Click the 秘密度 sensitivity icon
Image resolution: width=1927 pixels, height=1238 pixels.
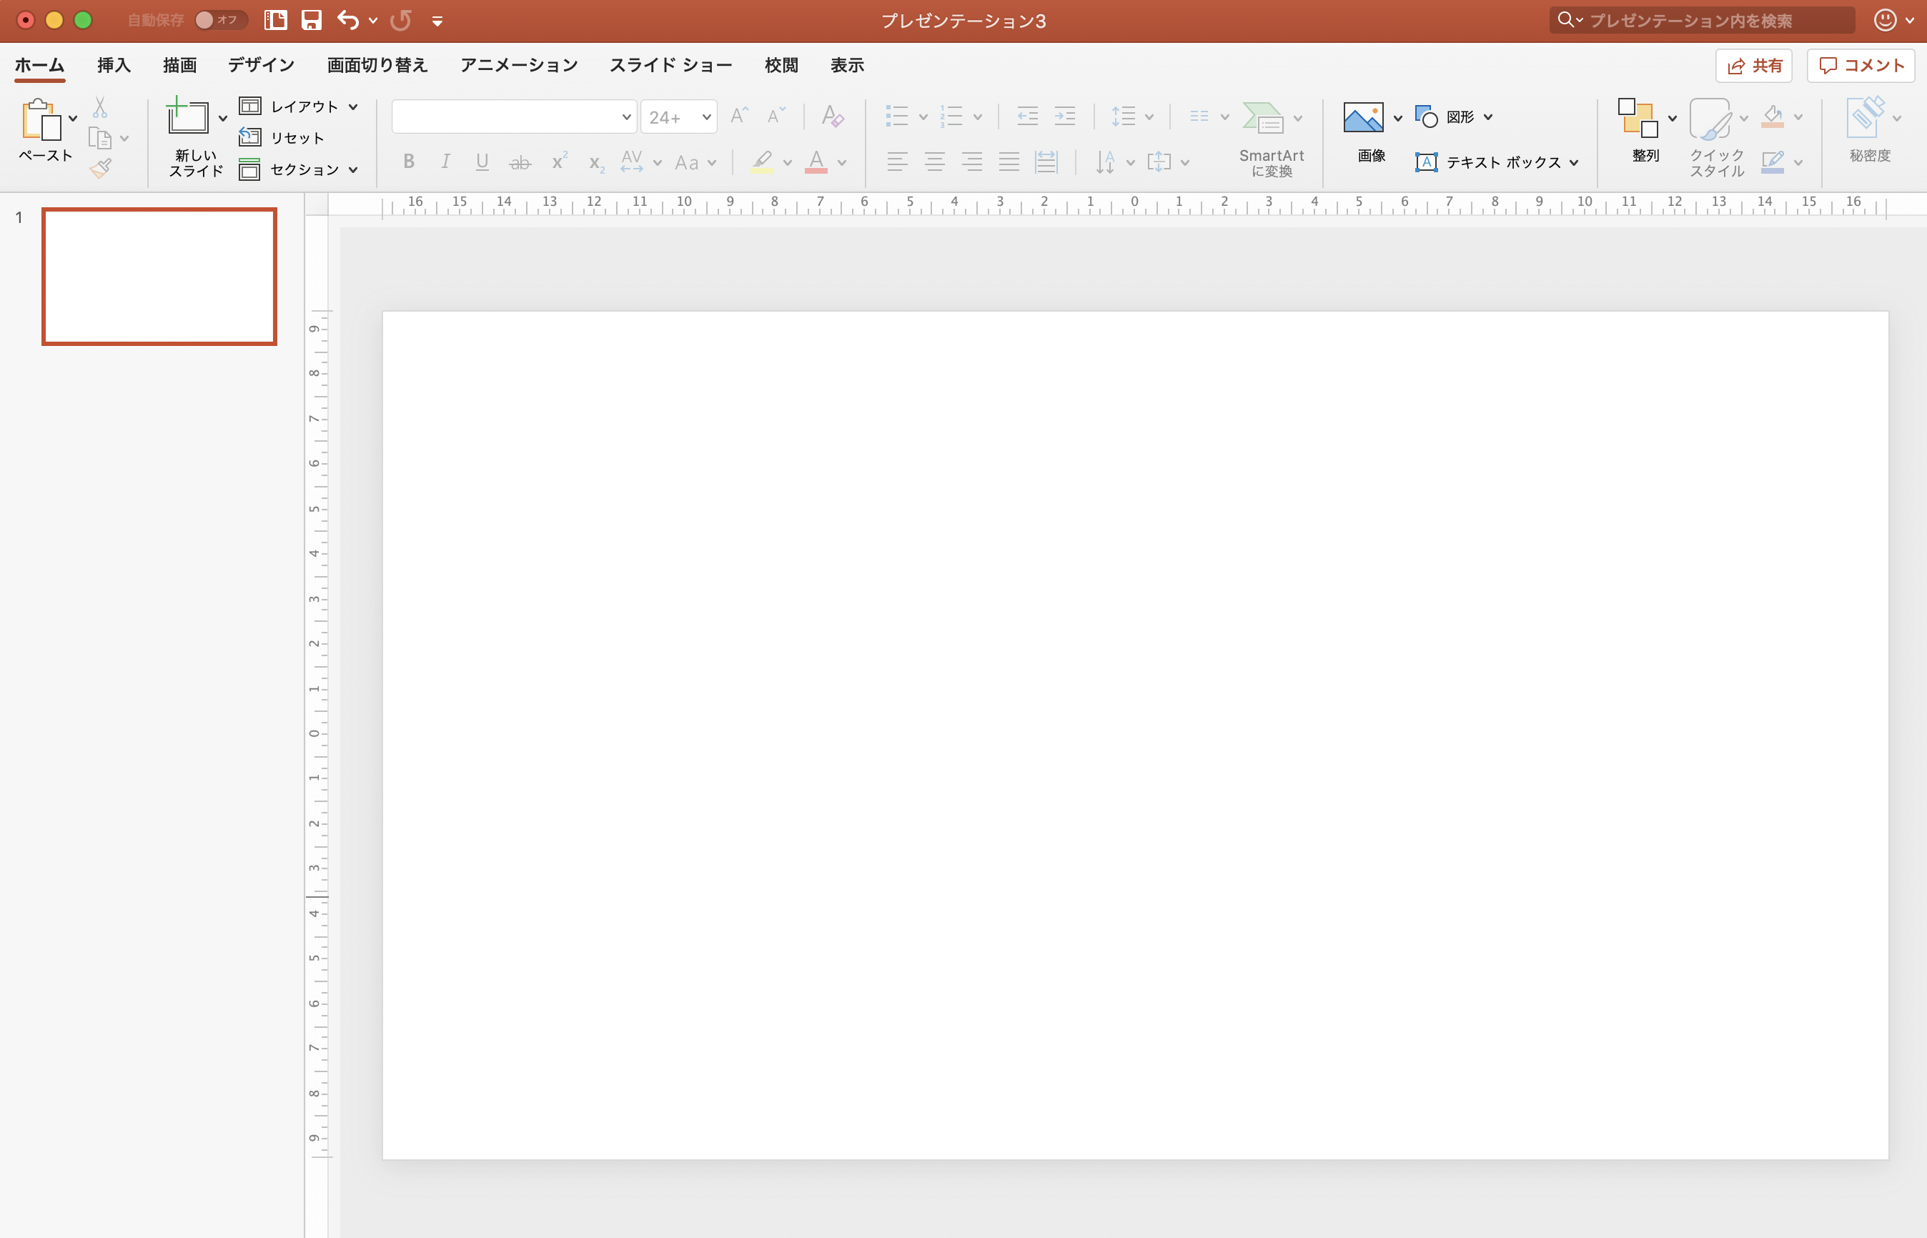[1865, 117]
